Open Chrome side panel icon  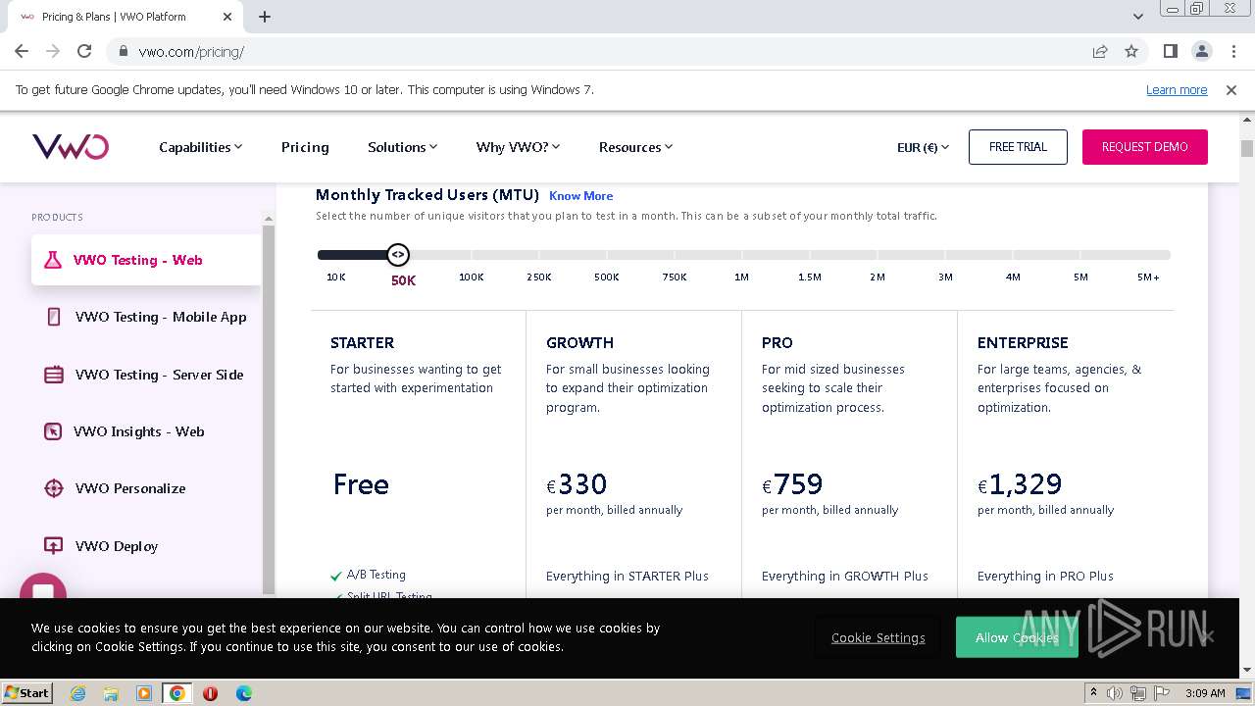coord(1170,51)
